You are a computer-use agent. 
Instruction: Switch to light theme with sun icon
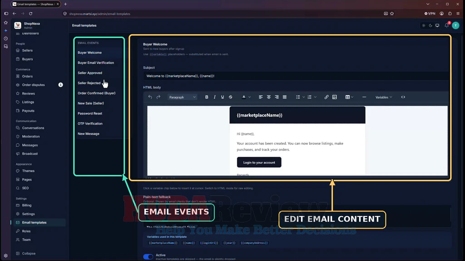point(424,25)
